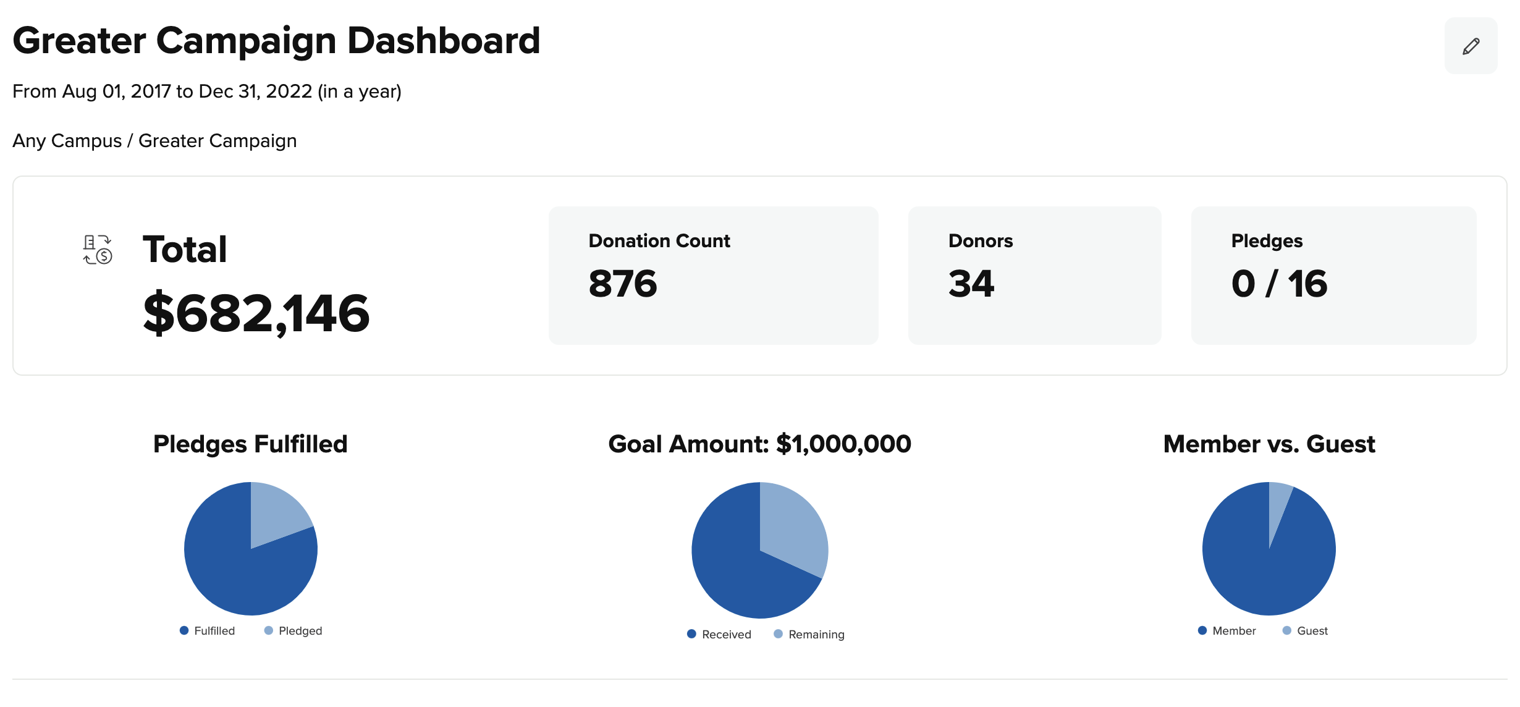Click the Goal Amount pie chart
This screenshot has height=707, width=1520.
(x=760, y=550)
